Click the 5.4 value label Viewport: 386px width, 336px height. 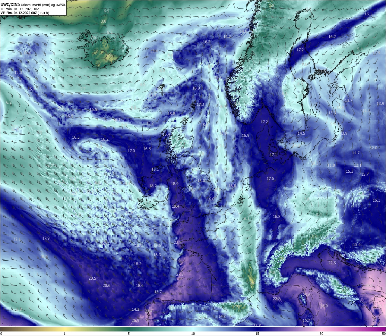point(360,49)
